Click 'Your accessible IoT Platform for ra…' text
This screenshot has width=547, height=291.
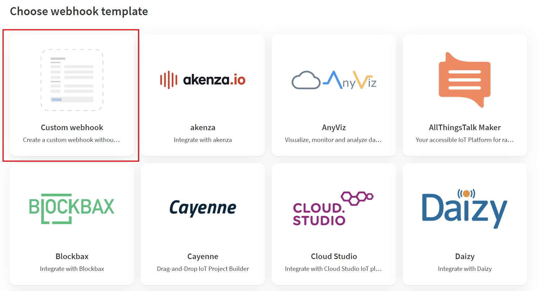pyautogui.click(x=465, y=140)
